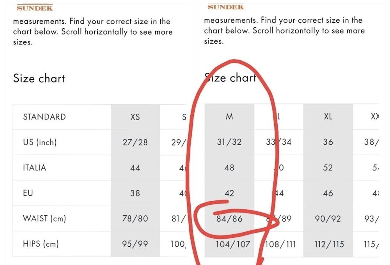Click the EU row label
This screenshot has width=390, height=265.
pyautogui.click(x=28, y=193)
